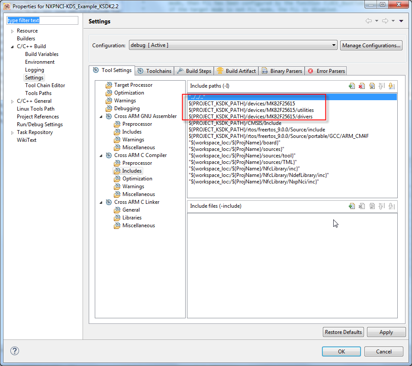Select C Compiler Optimization item
The width and height of the screenshot is (412, 366).
(137, 179)
